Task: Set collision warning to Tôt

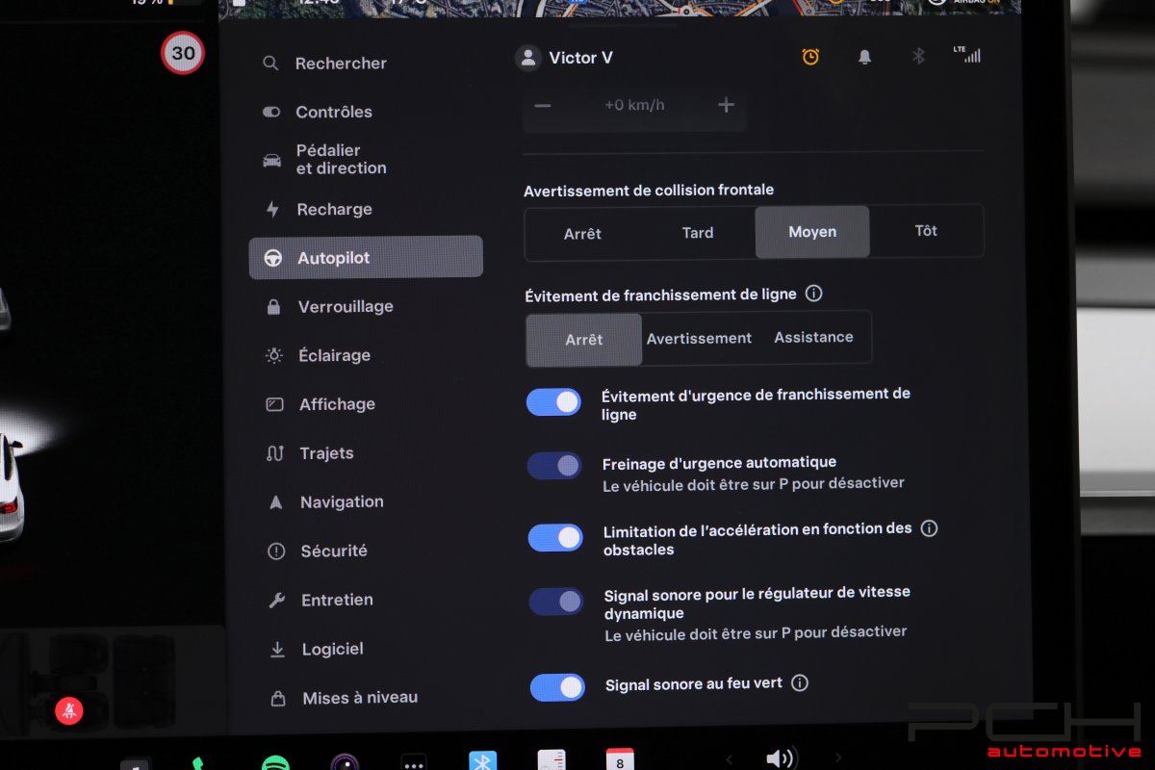Action: (926, 231)
